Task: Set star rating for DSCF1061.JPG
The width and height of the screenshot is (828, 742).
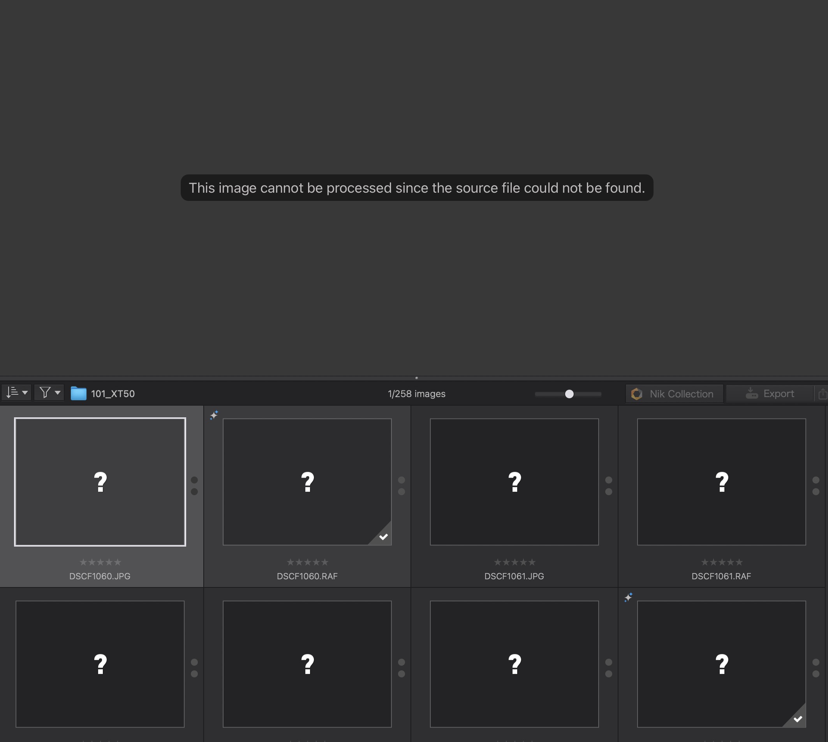Action: 515,562
